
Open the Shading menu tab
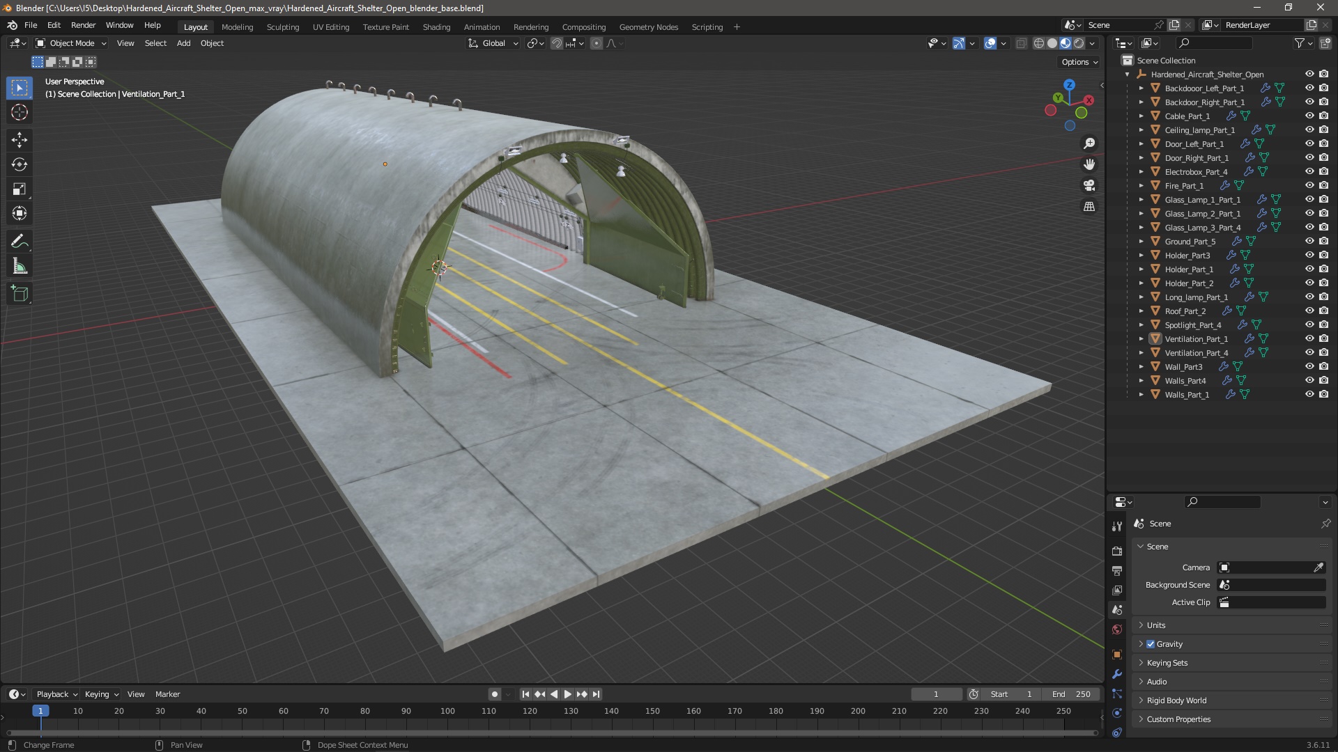(x=436, y=26)
